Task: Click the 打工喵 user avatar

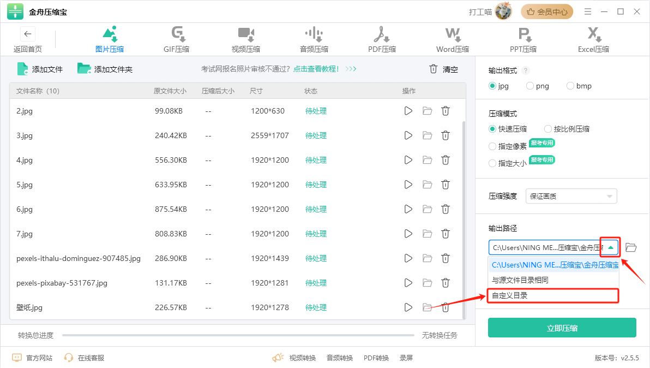Action: click(503, 11)
